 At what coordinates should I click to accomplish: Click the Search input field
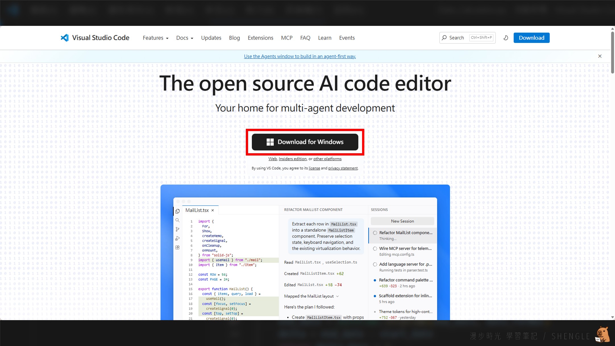[467, 38]
